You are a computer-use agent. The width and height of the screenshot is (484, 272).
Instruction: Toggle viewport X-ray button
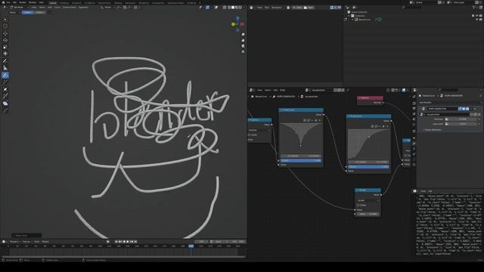(225, 8)
